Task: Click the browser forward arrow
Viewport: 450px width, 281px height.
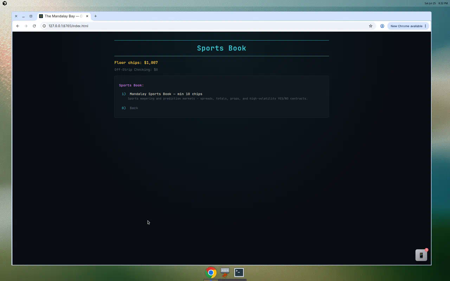Action: (26, 26)
